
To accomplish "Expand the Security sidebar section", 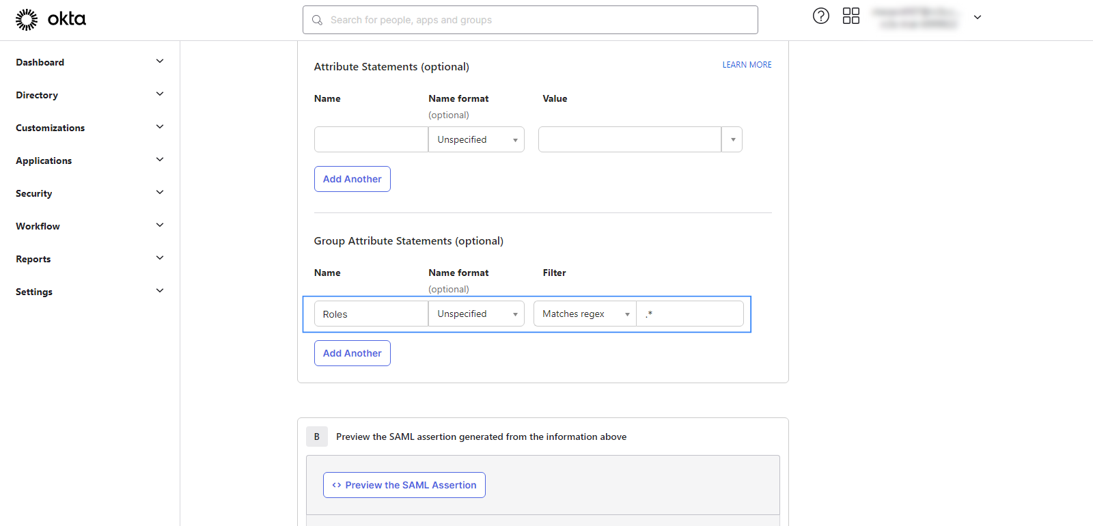I will coord(159,193).
